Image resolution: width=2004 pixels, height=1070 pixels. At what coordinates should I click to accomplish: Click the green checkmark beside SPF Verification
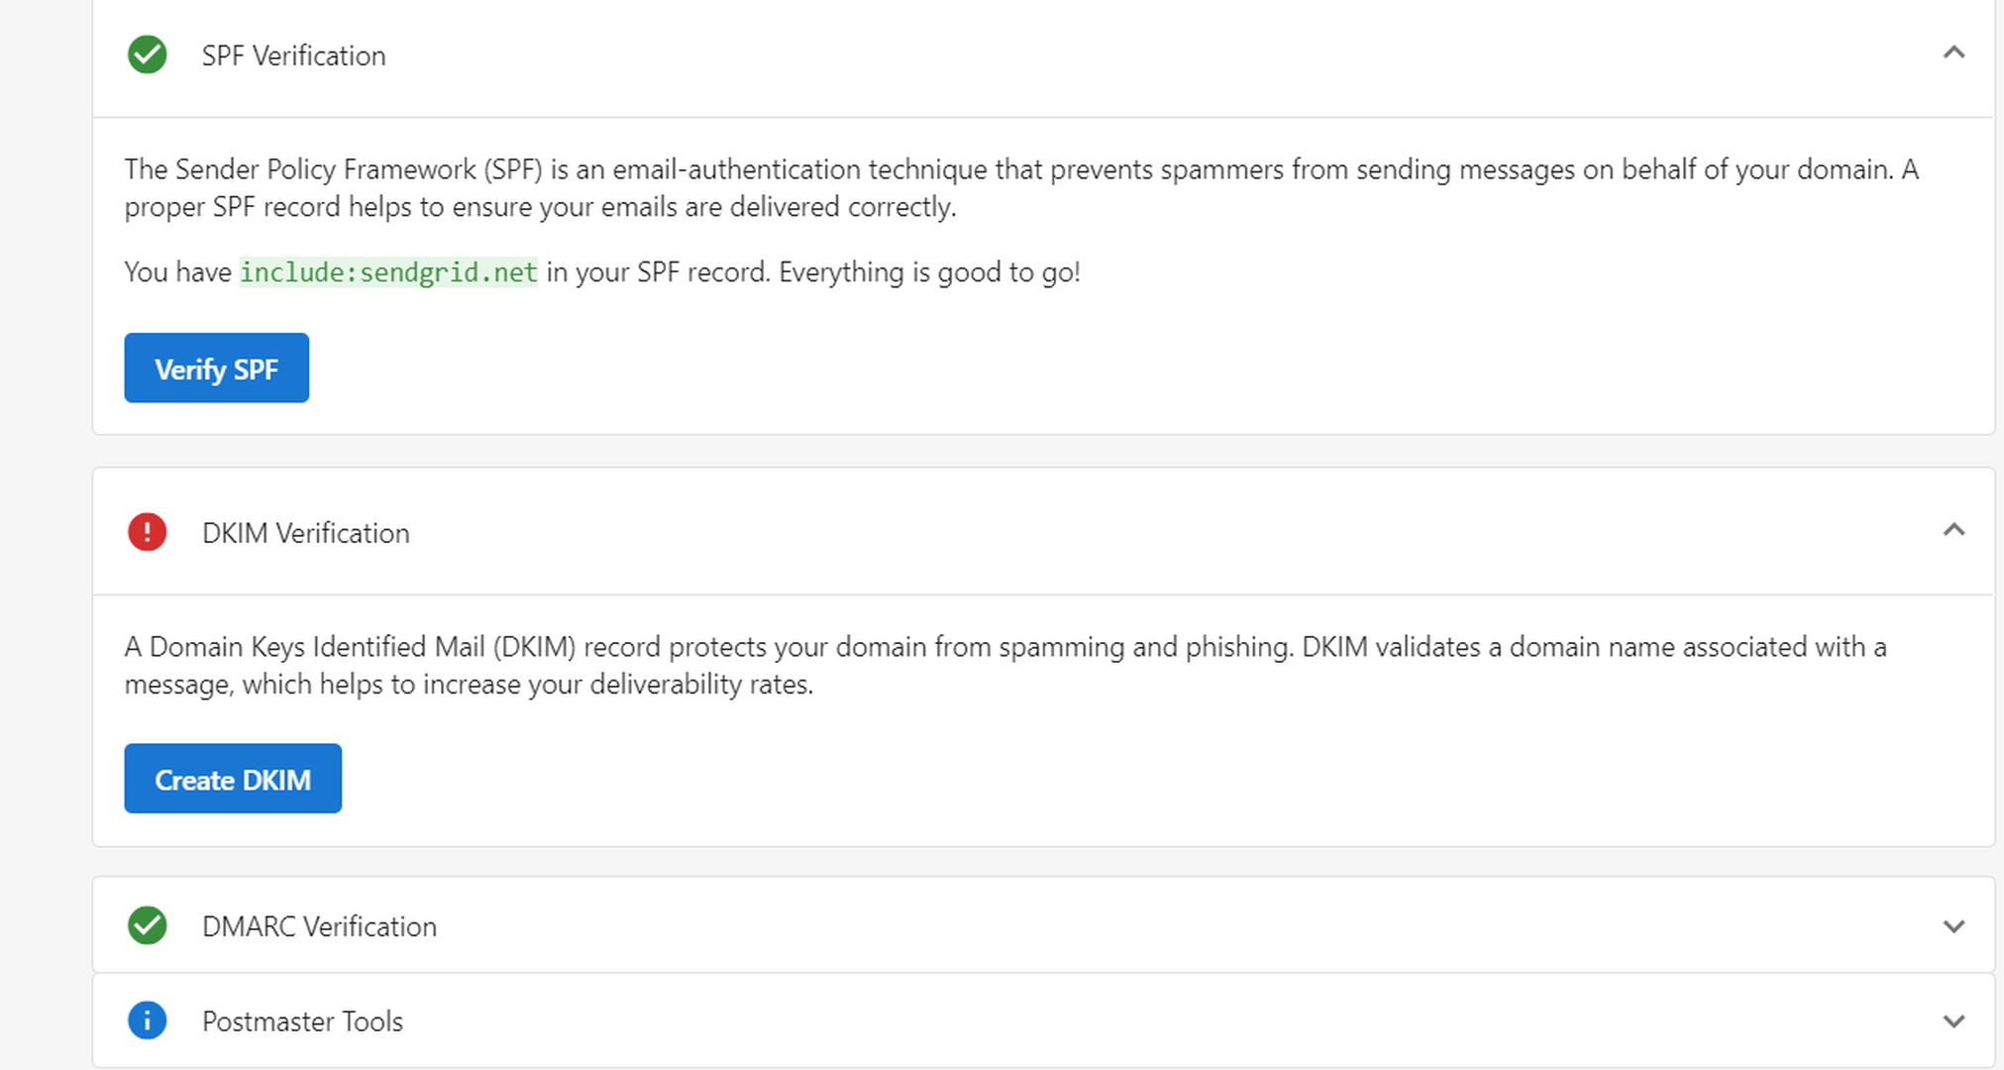click(147, 54)
